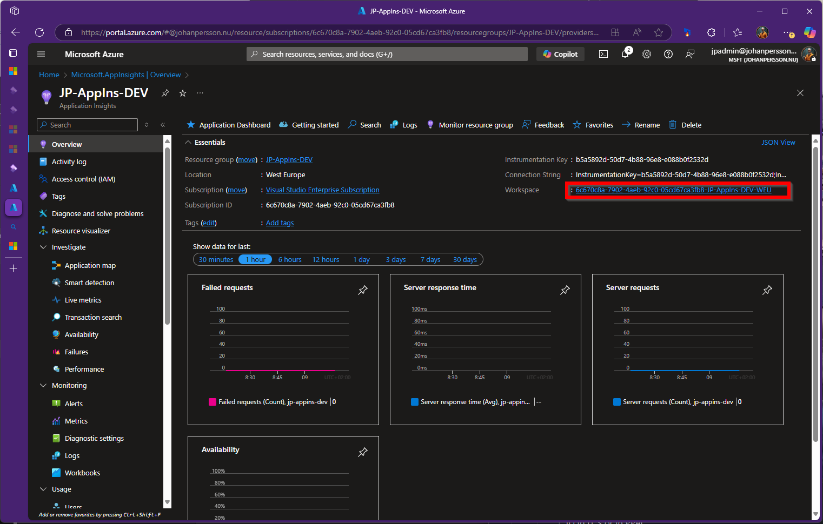823x524 pixels.
Task: Select 12 hours time range
Action: point(326,259)
